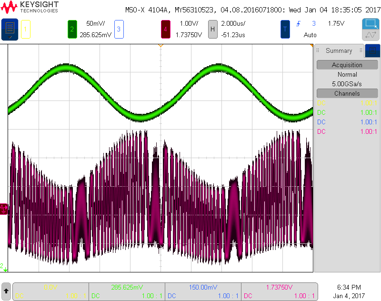Click the right grip handle of Summary
The height and width of the screenshot is (301, 381).
(x=361, y=50)
